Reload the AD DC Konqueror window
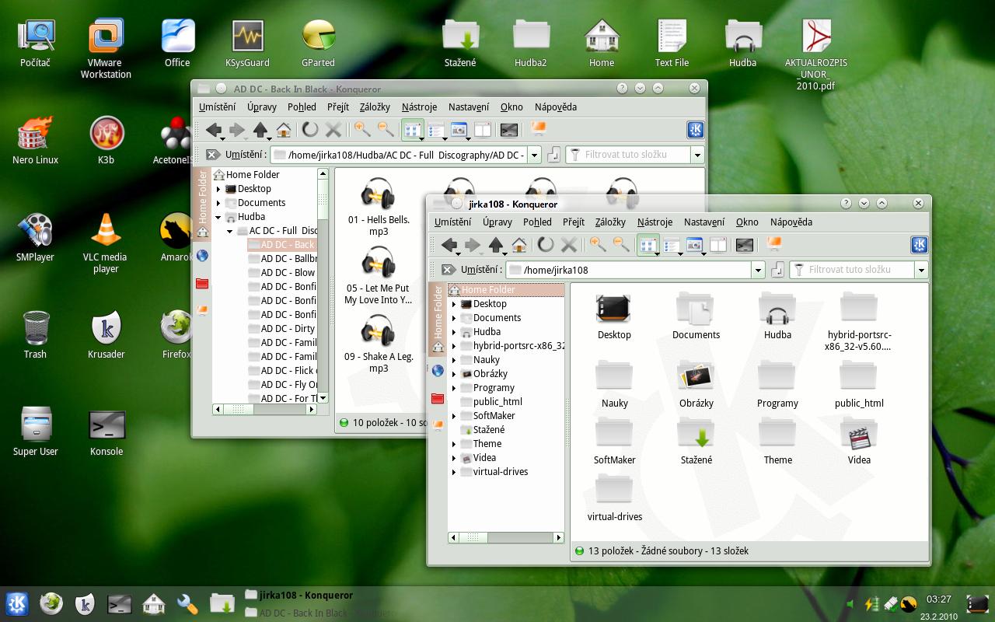 (x=310, y=130)
